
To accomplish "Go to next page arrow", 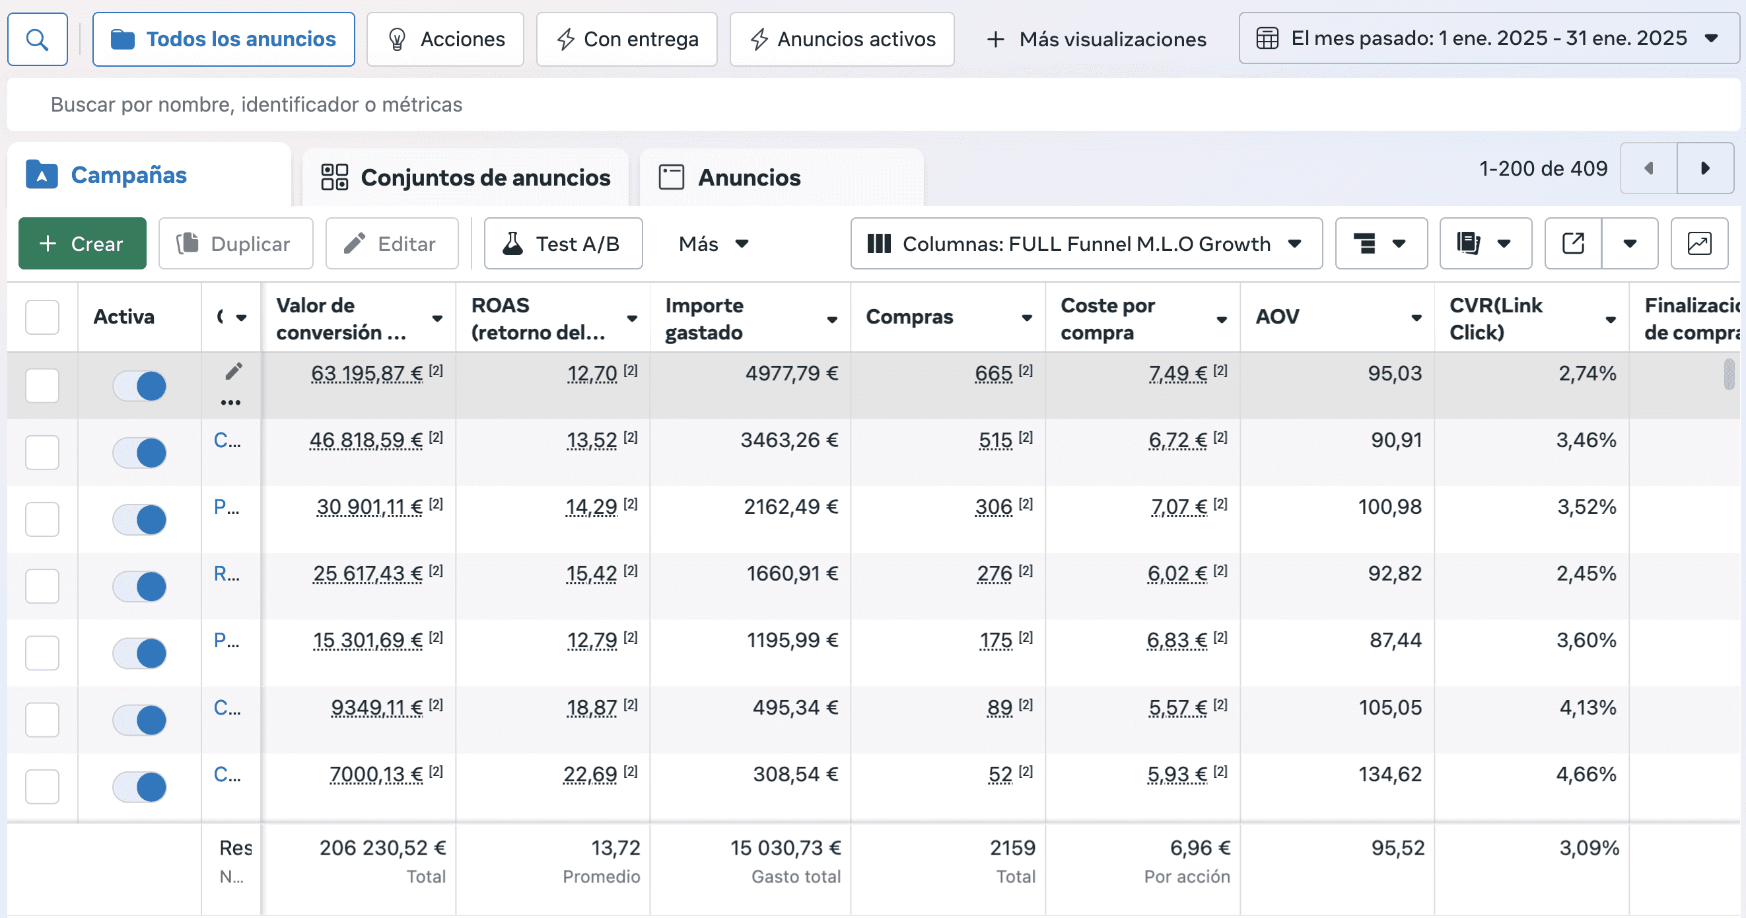I will pyautogui.click(x=1705, y=168).
